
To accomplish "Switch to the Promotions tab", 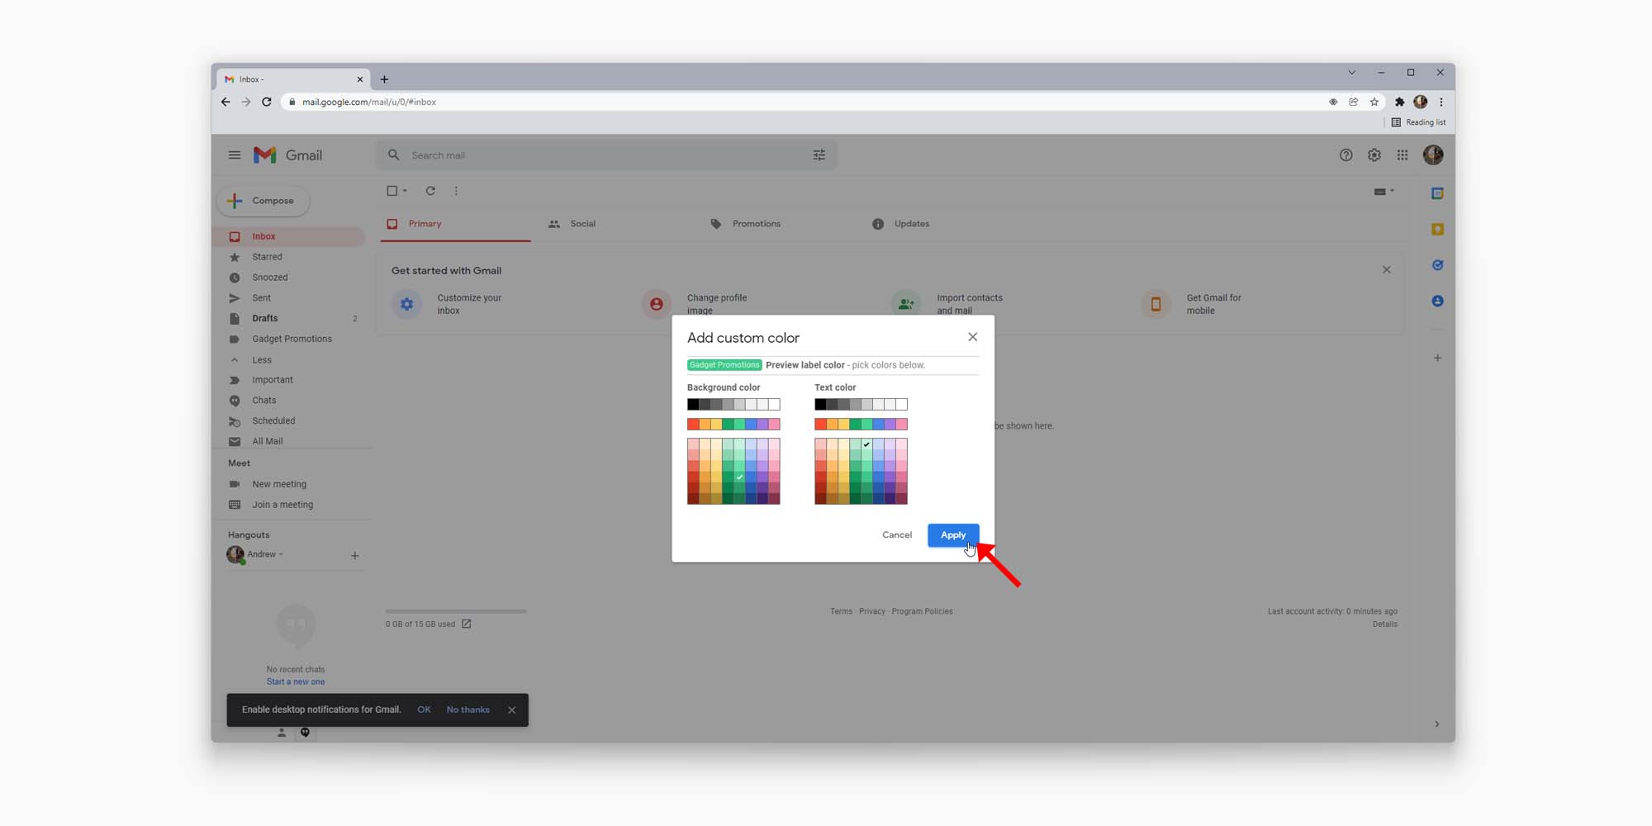I will click(756, 224).
